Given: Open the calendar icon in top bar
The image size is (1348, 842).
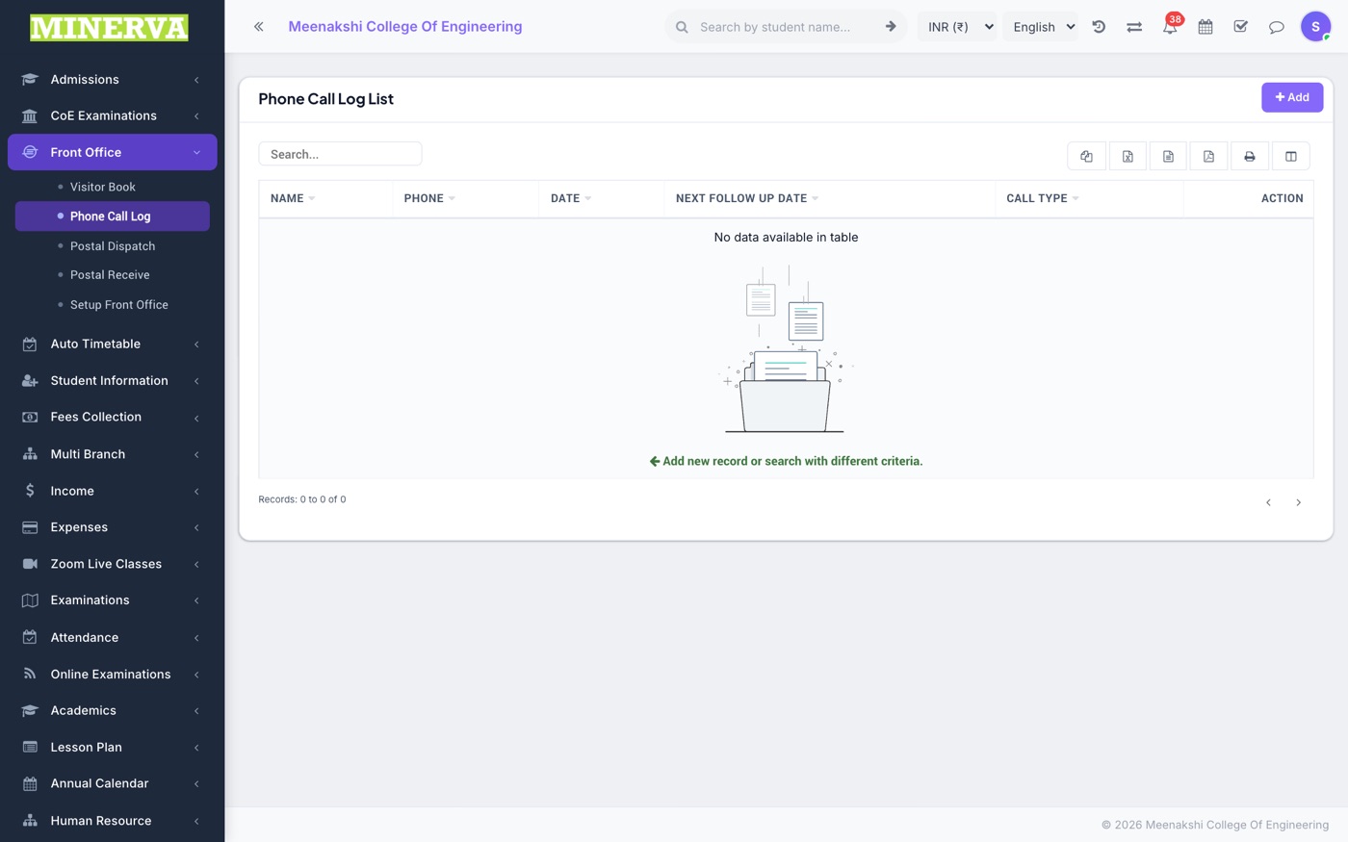Looking at the screenshot, I should click(x=1205, y=27).
